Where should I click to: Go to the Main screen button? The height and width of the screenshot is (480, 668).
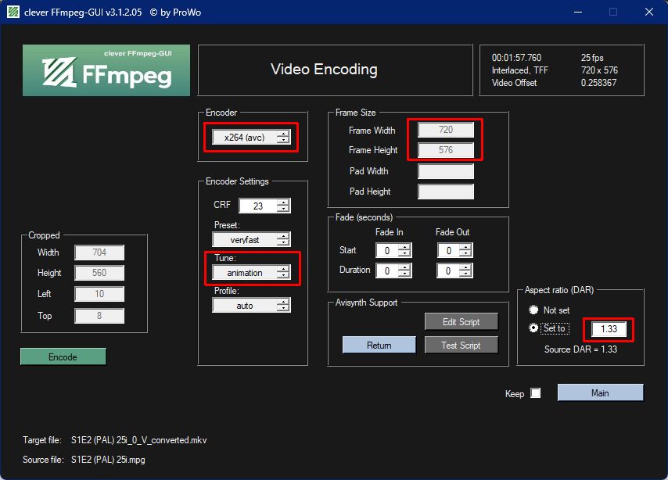click(x=600, y=392)
